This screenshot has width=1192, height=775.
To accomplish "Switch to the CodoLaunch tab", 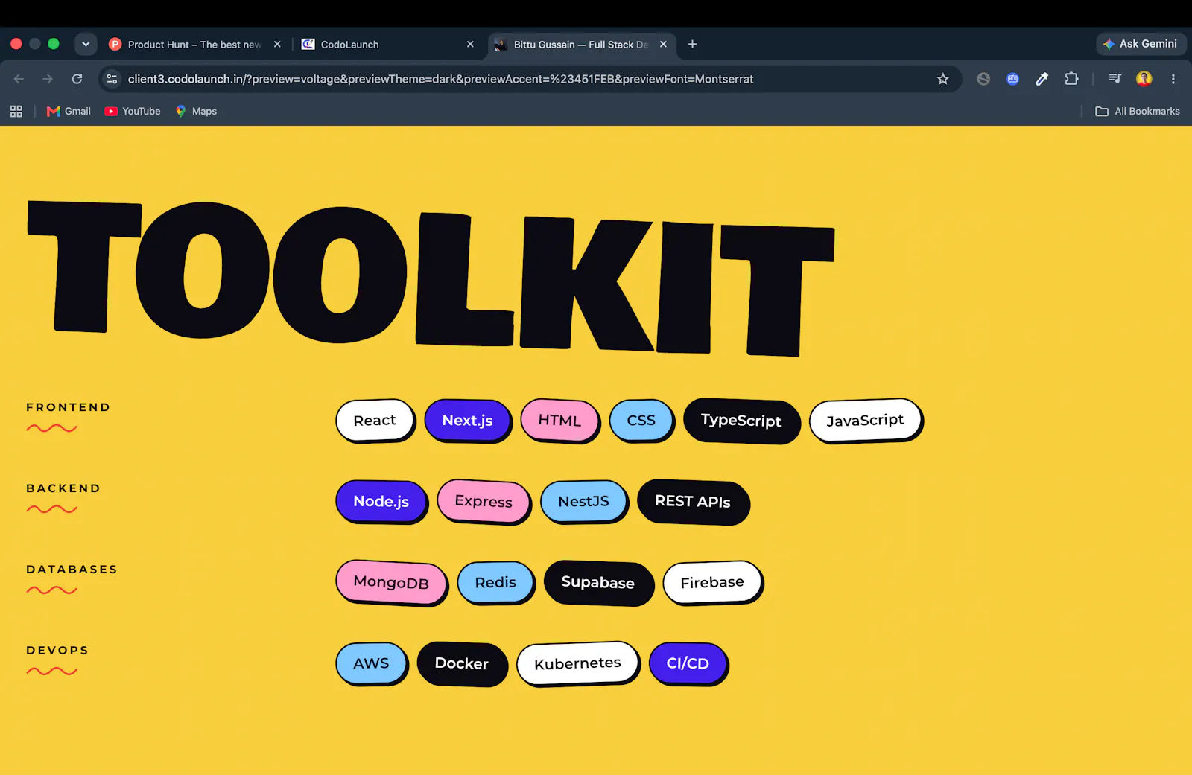I will pos(387,45).
